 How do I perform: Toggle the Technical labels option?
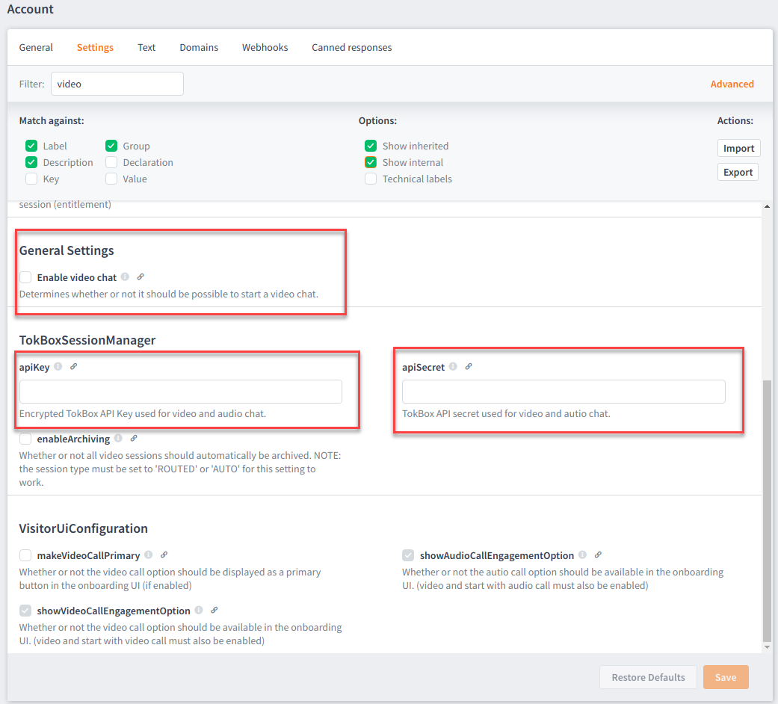point(371,179)
